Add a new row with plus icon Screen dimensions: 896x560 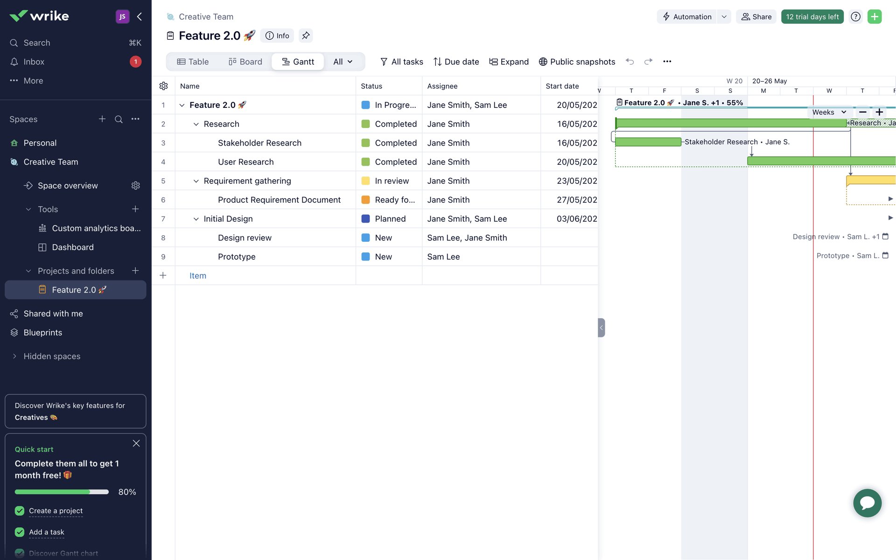[x=163, y=275]
